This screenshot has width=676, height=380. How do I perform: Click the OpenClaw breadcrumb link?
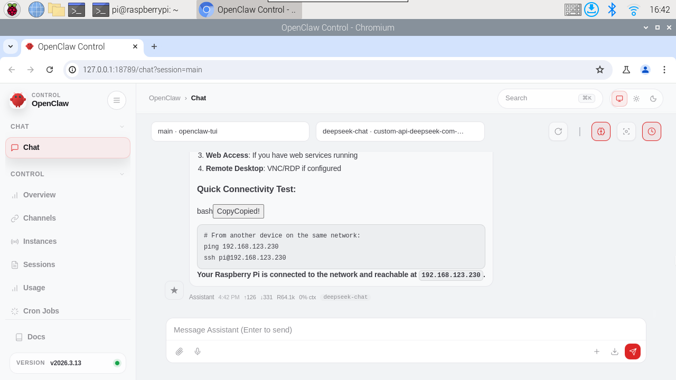click(x=165, y=98)
